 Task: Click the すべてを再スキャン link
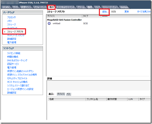click(144, 12)
